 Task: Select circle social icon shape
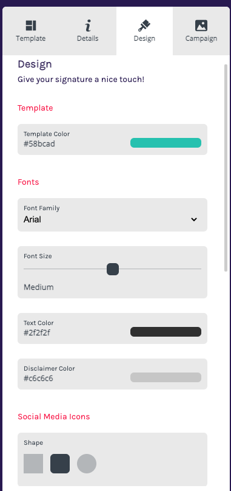click(x=87, y=464)
